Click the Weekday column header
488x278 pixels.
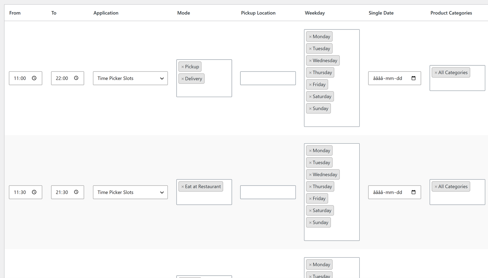click(315, 13)
